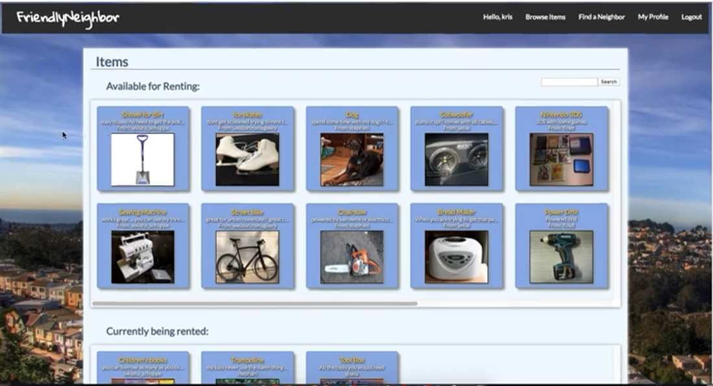
Task: Open the sewing machine photo thumbnail
Action: point(143,257)
